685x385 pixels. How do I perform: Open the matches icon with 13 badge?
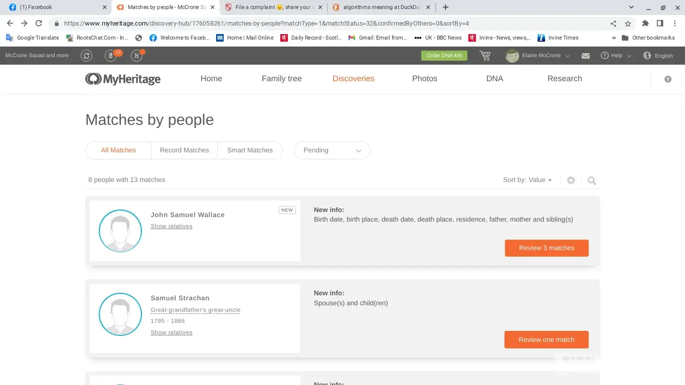click(x=111, y=56)
